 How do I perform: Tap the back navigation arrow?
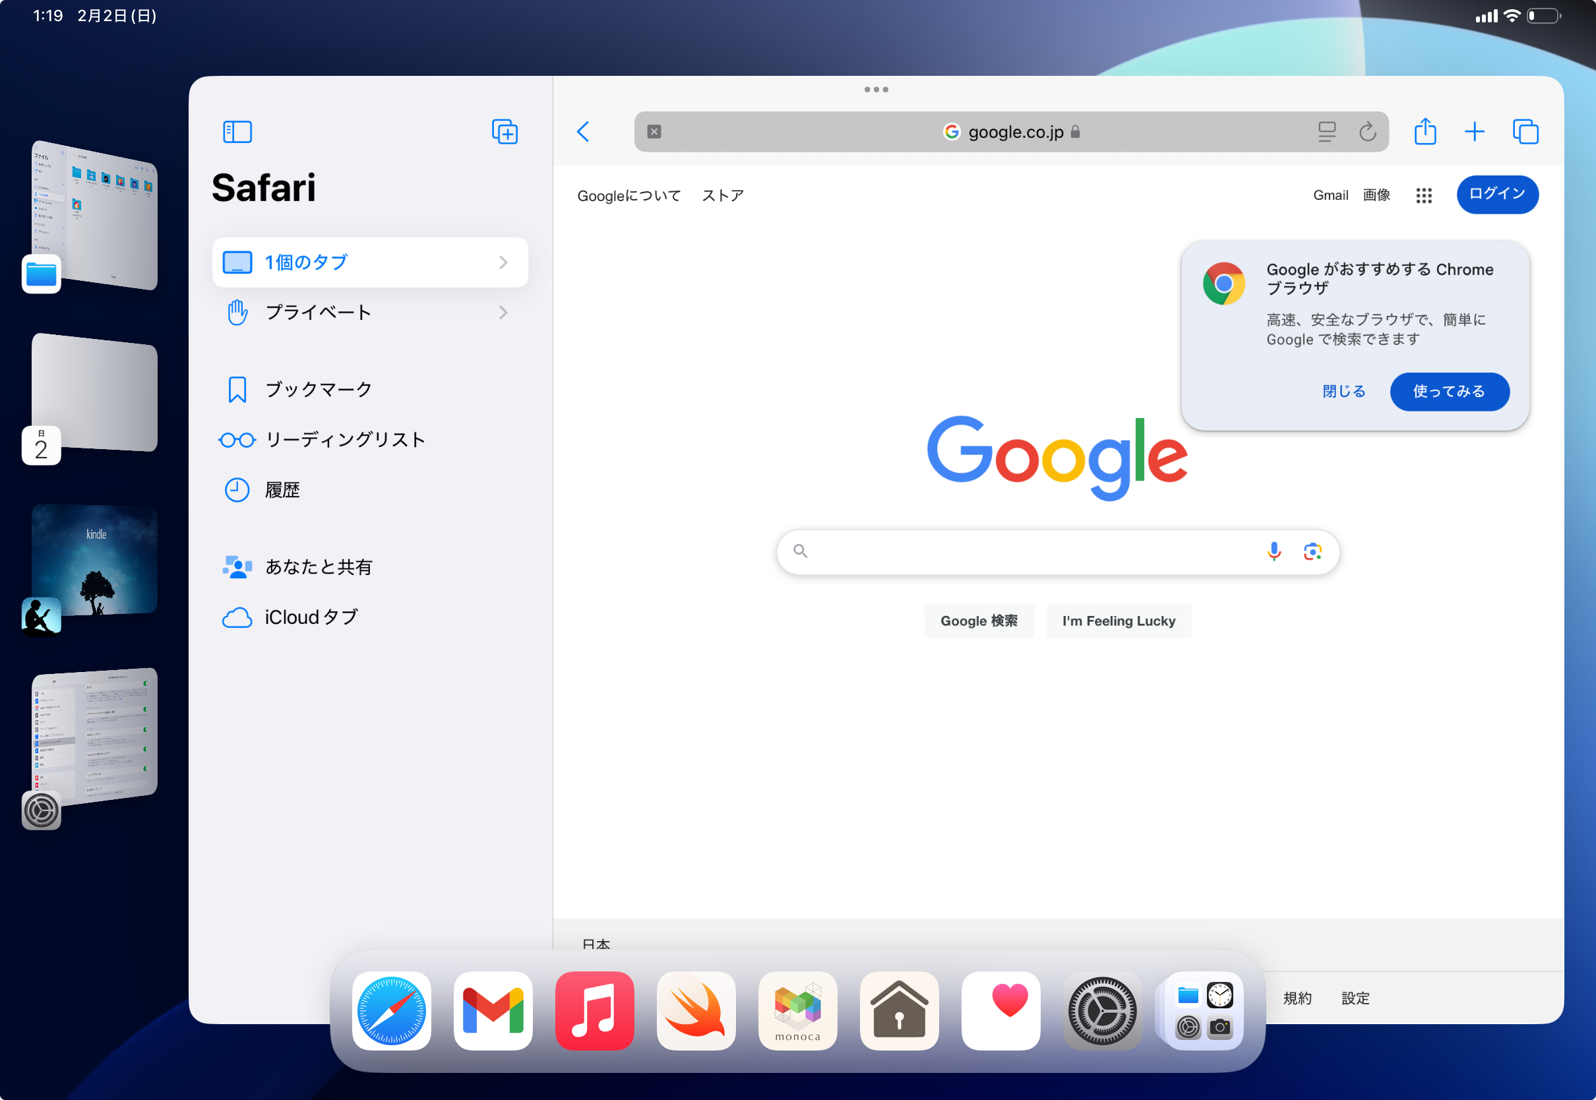584,132
